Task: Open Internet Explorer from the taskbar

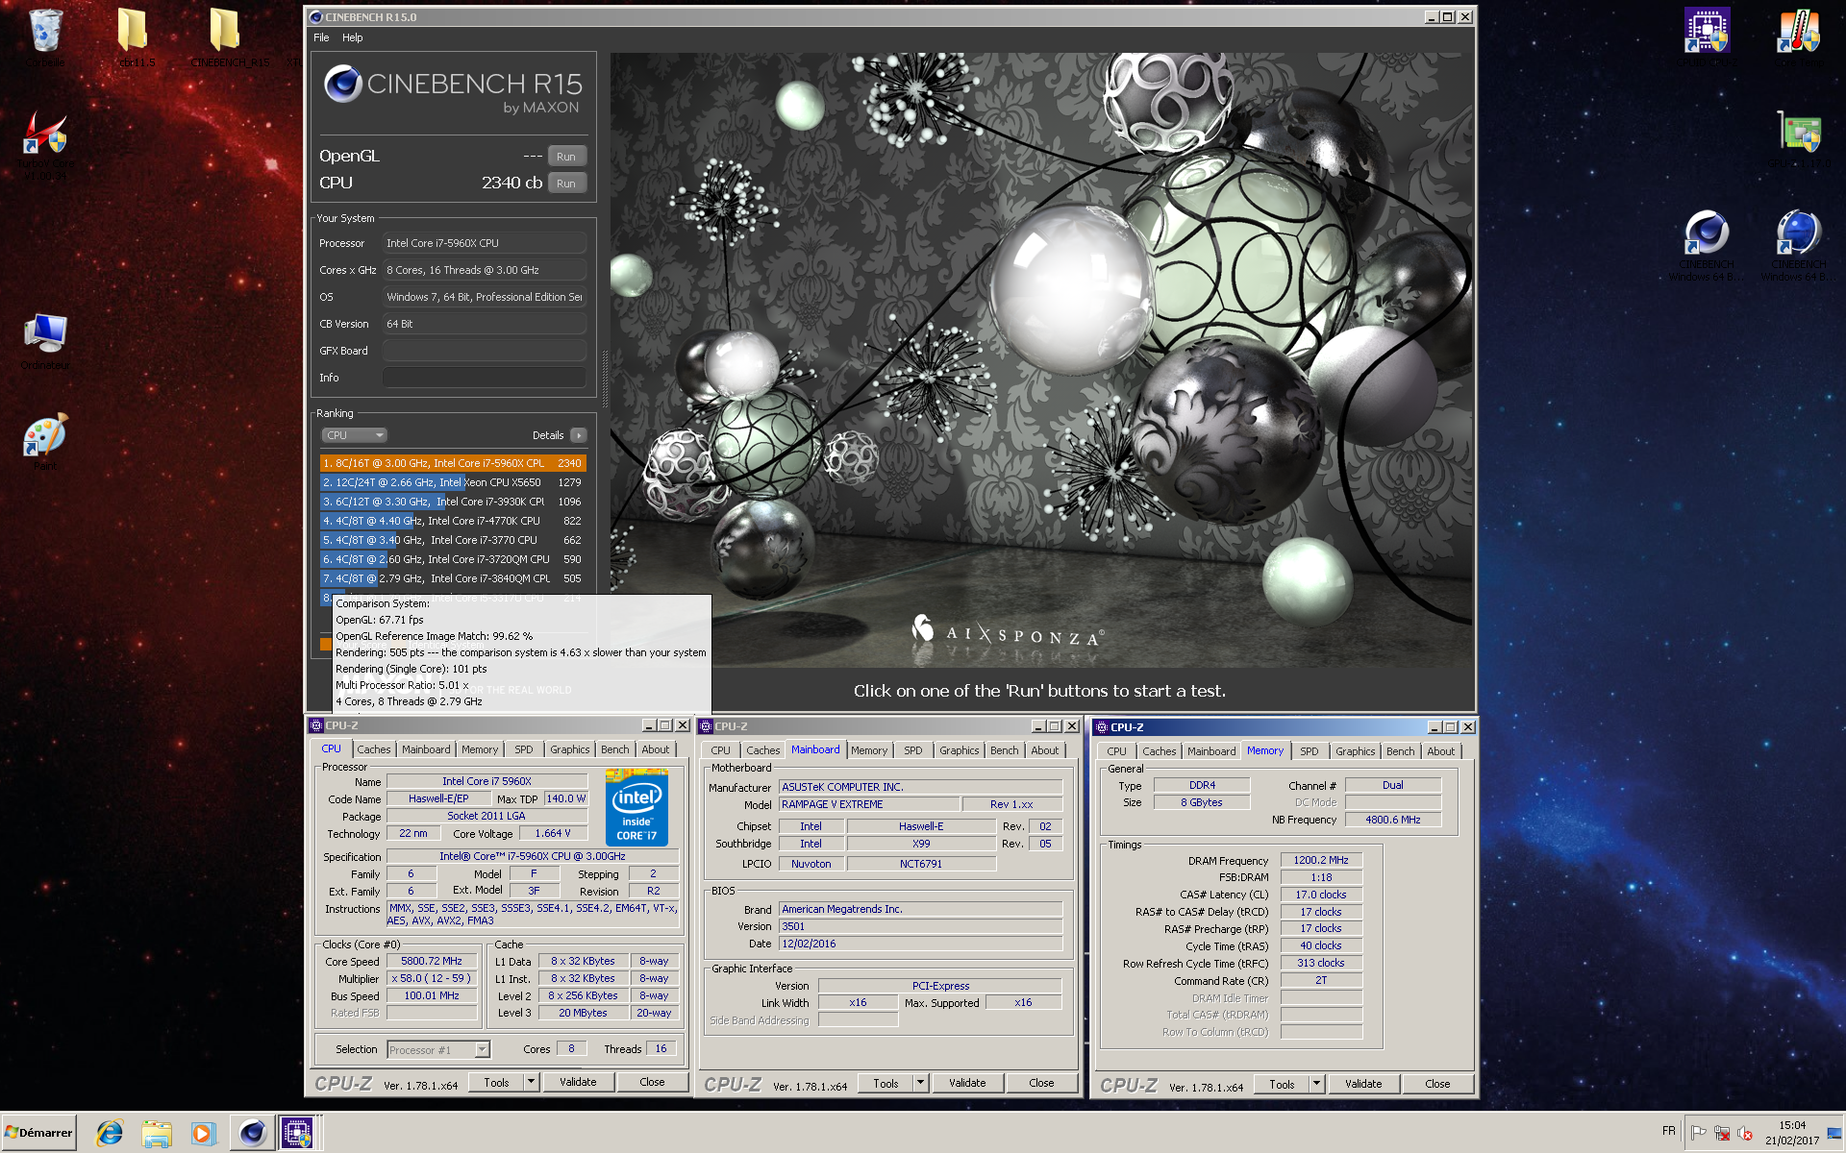Action: (109, 1134)
